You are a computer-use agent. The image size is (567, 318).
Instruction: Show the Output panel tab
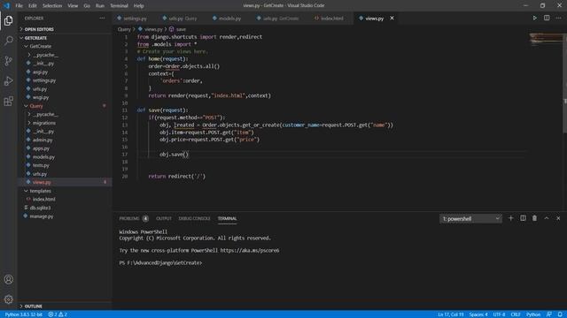(x=163, y=218)
